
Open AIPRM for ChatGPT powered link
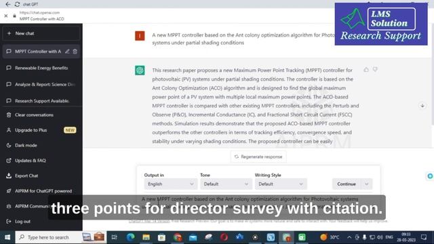pyautogui.click(x=43, y=191)
